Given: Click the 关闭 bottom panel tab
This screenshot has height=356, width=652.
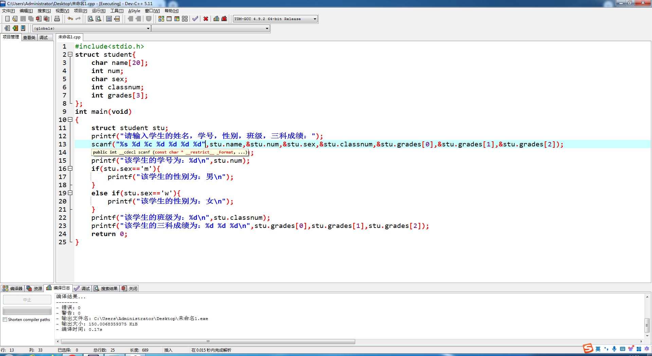Looking at the screenshot, I should [x=129, y=288].
